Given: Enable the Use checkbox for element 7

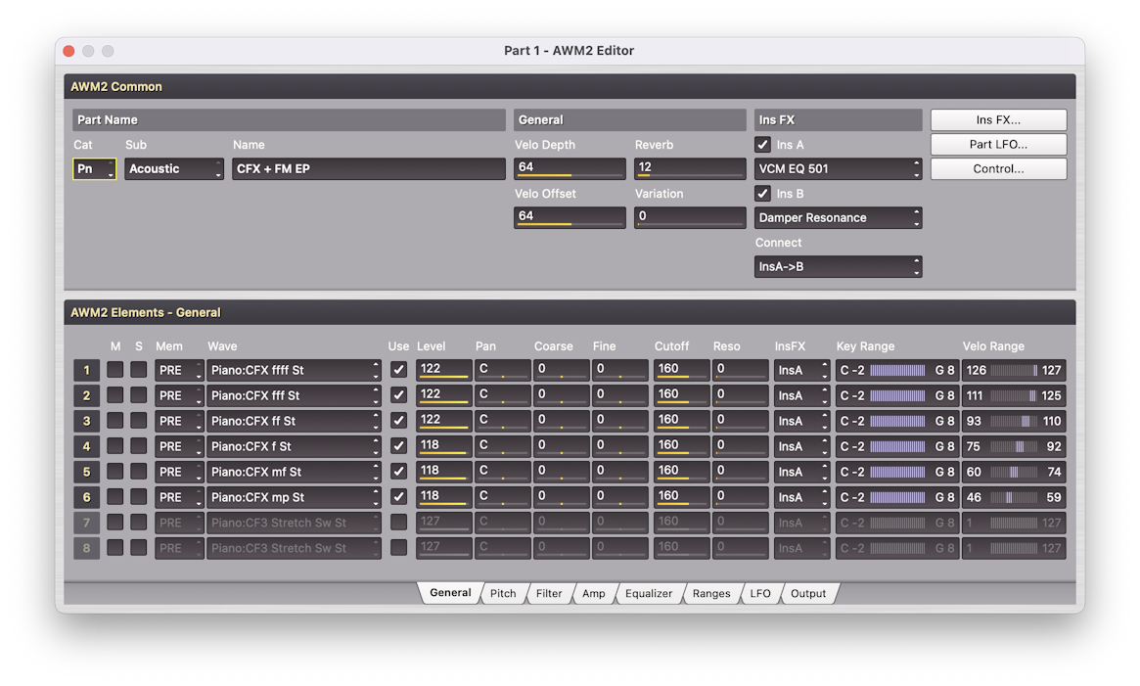Looking at the screenshot, I should pyautogui.click(x=398, y=523).
